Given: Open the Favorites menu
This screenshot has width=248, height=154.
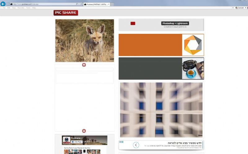Looking at the screenshot, I should (21, 8).
